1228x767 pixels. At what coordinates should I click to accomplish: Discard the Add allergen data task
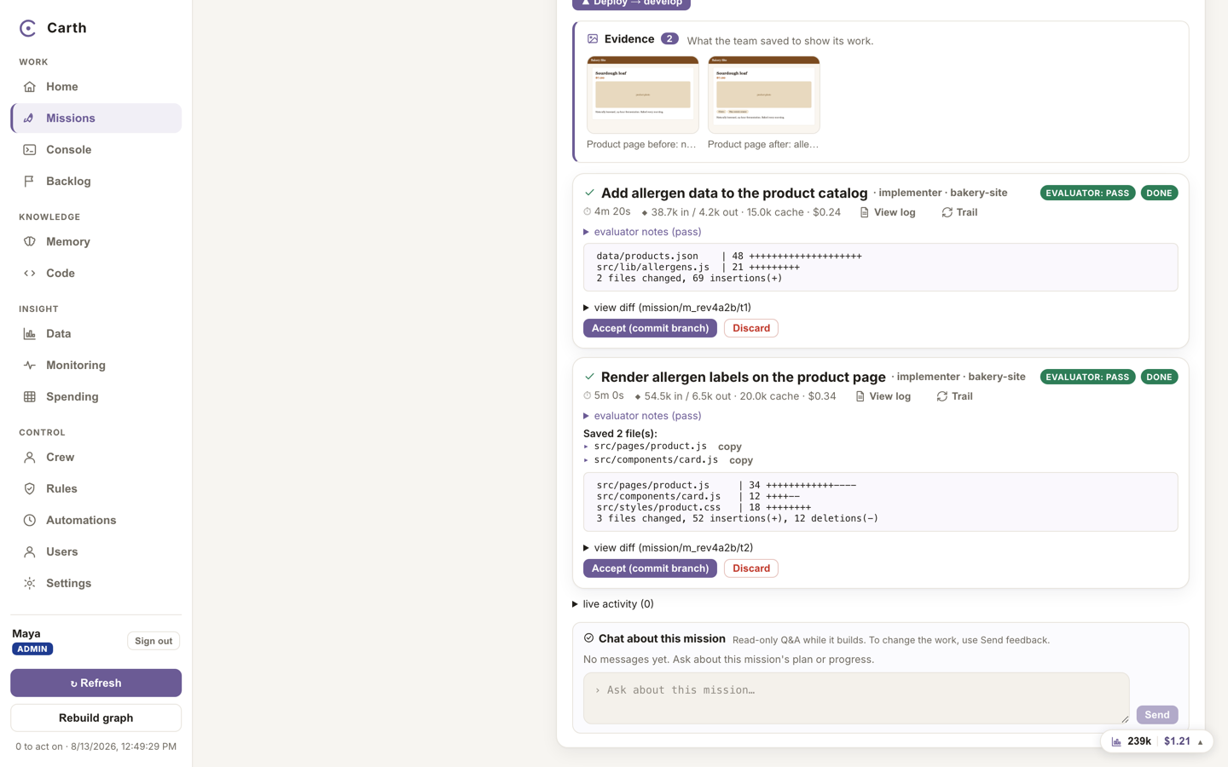[751, 328]
